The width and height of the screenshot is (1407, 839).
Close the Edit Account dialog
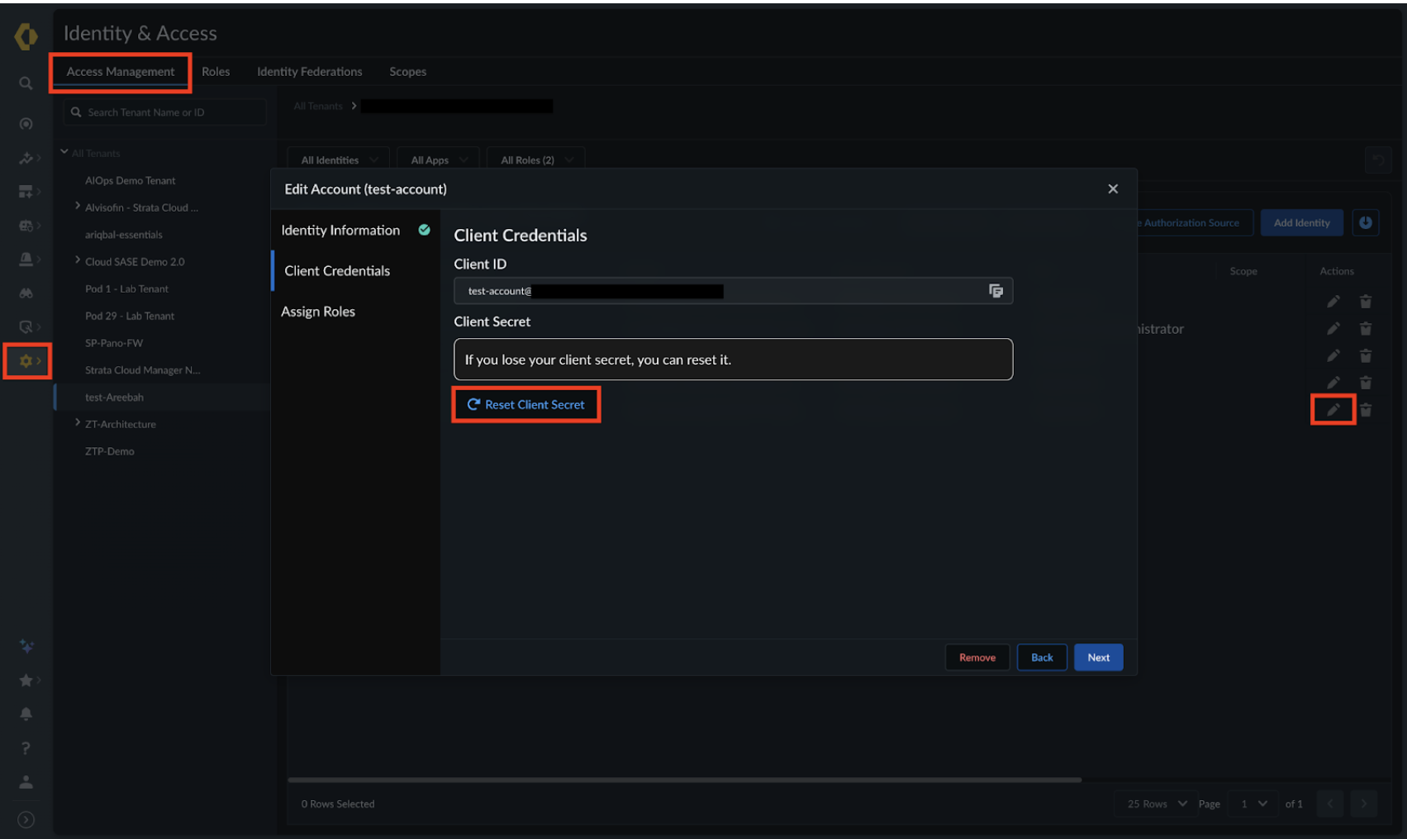(x=1113, y=189)
